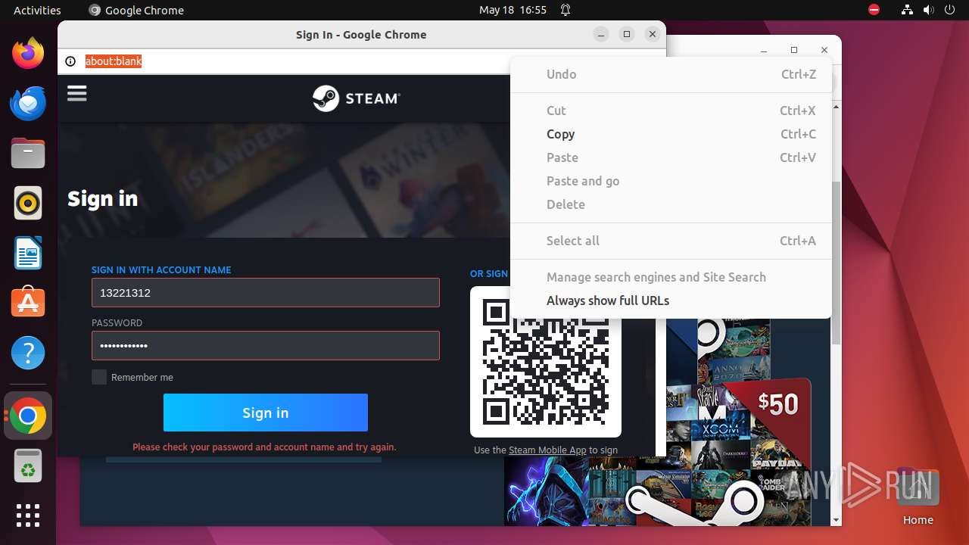
Task: Click Delete in the context menu
Action: click(671, 204)
